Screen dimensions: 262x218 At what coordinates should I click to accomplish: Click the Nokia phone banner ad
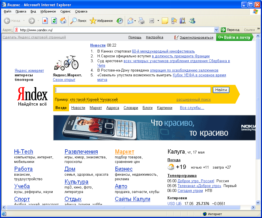(x=154, y=128)
